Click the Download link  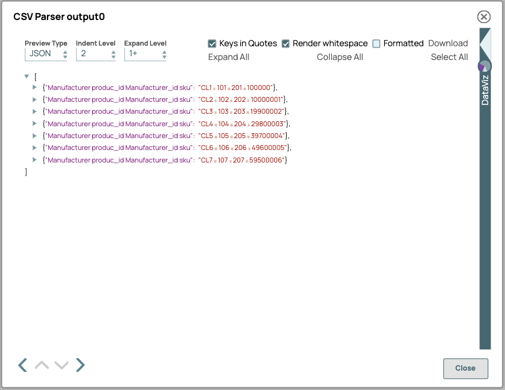point(448,43)
